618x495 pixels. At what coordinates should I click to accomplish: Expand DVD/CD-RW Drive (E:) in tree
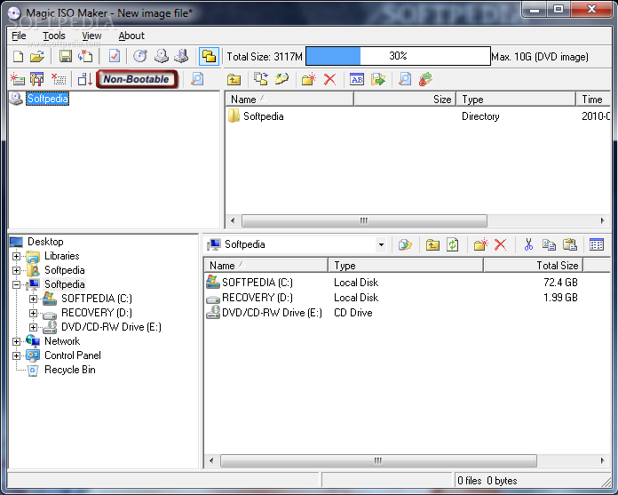point(34,327)
